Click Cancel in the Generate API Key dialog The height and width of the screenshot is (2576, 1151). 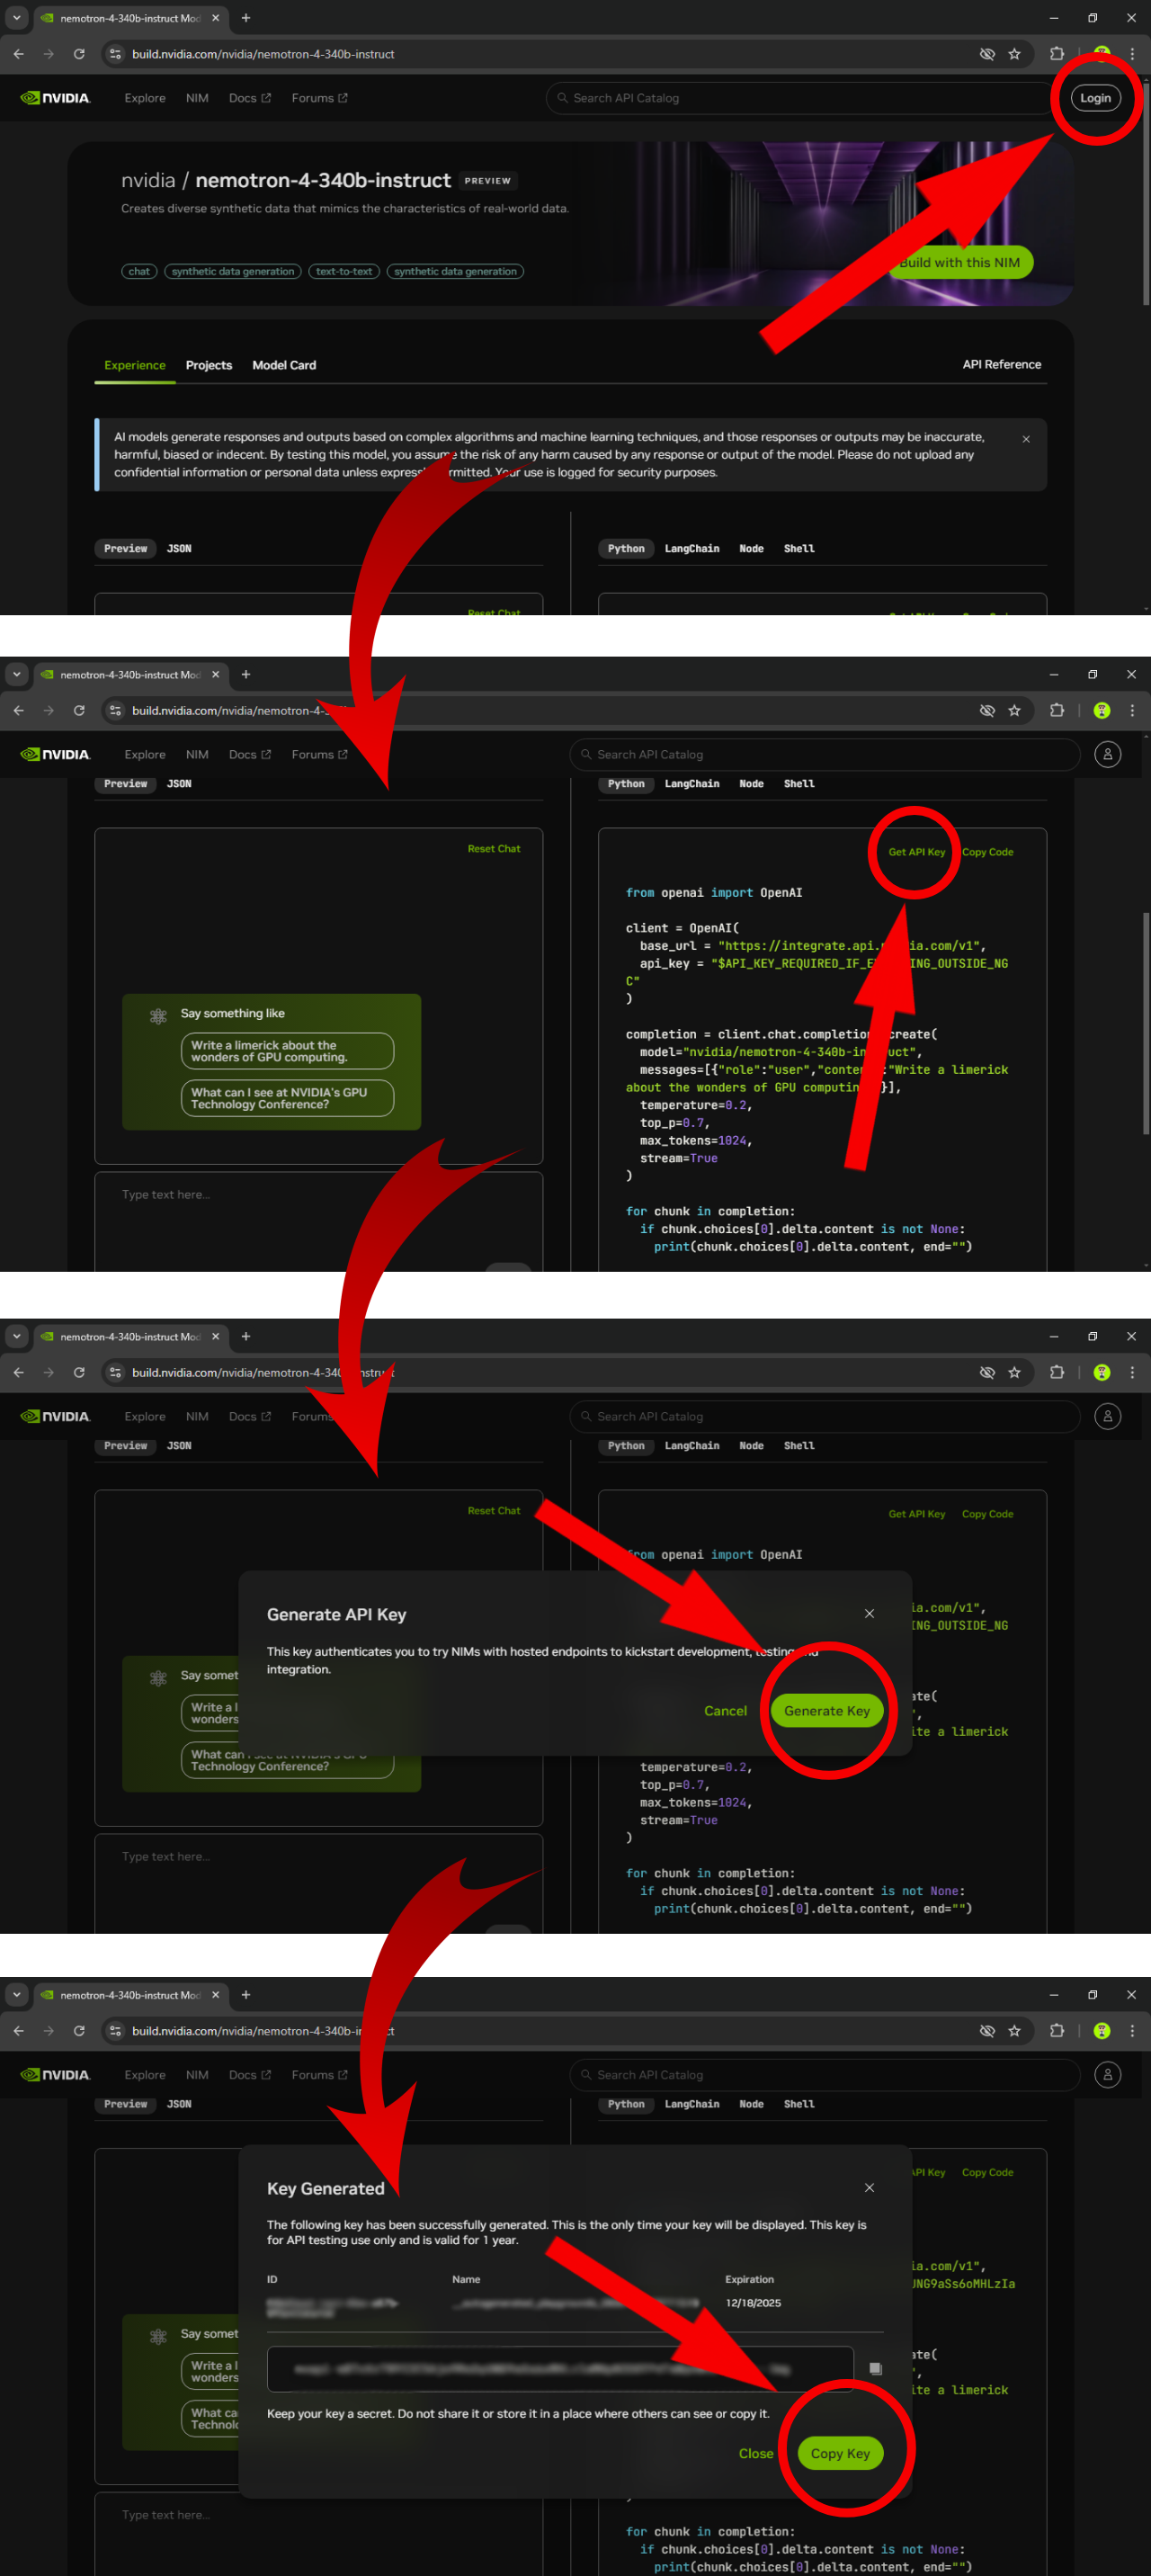point(725,1710)
